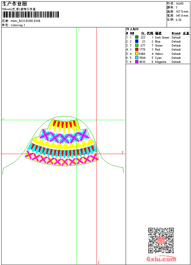Select the Red color swatch
This screenshot has height=265, width=191.
[137, 49]
